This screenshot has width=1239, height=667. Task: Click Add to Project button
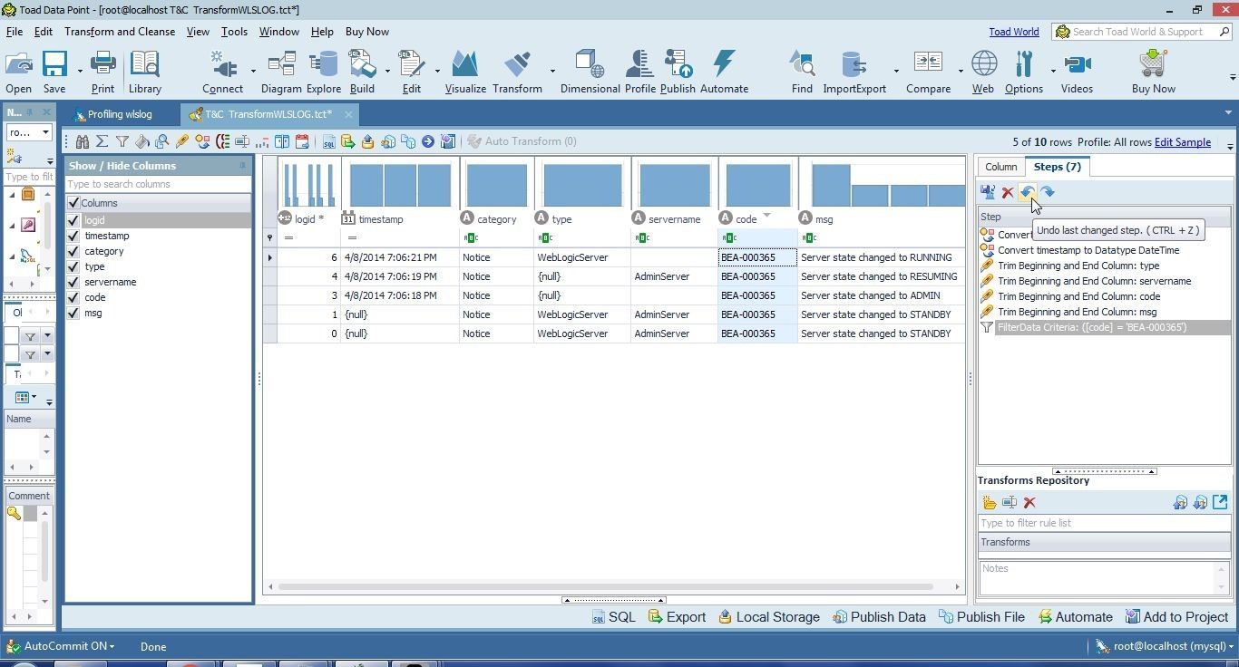1176,617
